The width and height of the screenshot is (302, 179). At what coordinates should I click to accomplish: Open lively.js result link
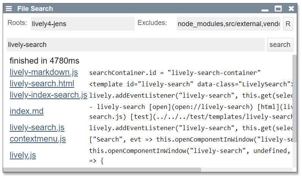pyautogui.click(x=23, y=155)
